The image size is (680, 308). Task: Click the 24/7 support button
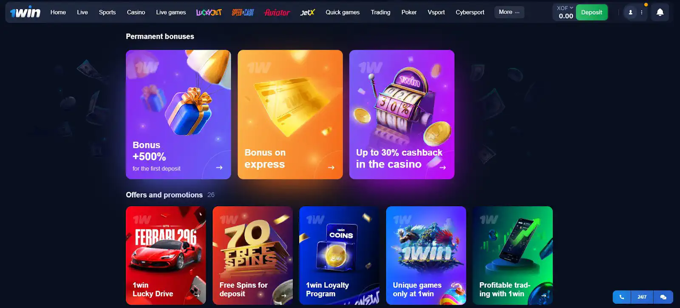tap(642, 297)
